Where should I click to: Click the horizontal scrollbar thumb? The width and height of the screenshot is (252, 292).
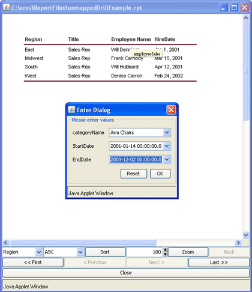[83, 243]
